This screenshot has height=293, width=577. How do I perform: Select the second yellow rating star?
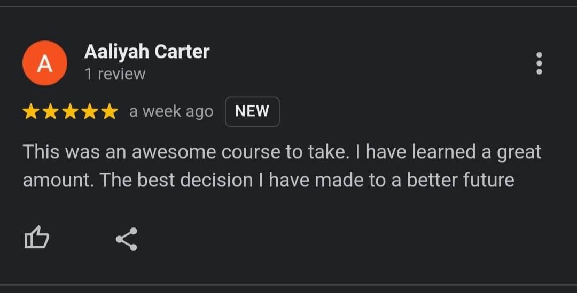(50, 111)
